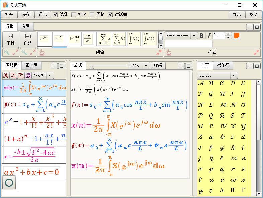
Task: Click the 打开 open button
Action: point(9,15)
